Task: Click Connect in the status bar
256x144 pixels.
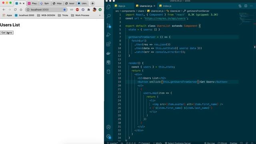Action: click(x=144, y=143)
